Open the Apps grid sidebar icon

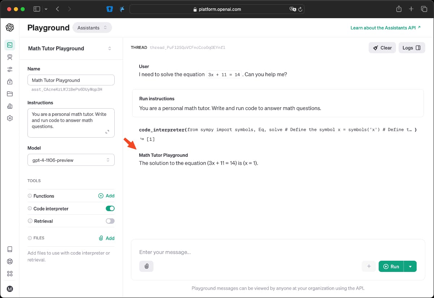coord(10,274)
